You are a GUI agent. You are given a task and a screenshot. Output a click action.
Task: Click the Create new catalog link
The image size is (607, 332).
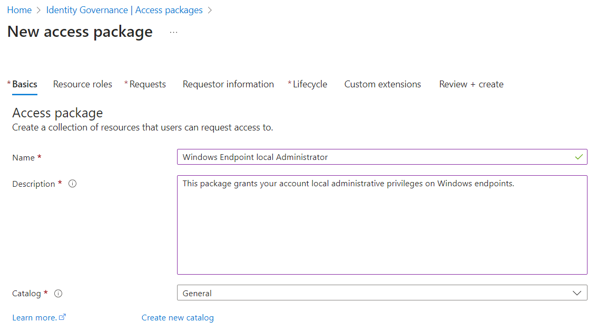pos(178,318)
